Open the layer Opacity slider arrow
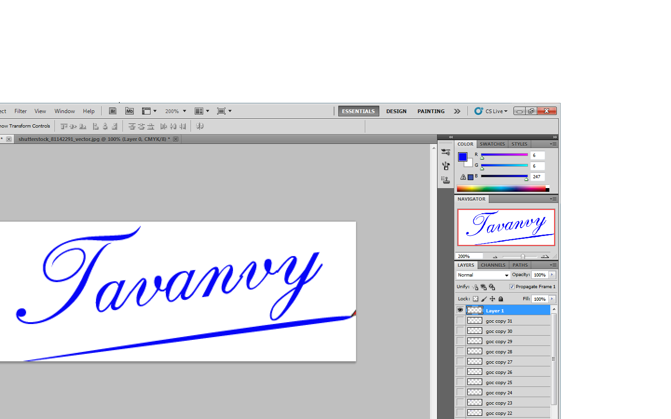This screenshot has width=671, height=419. (552, 275)
